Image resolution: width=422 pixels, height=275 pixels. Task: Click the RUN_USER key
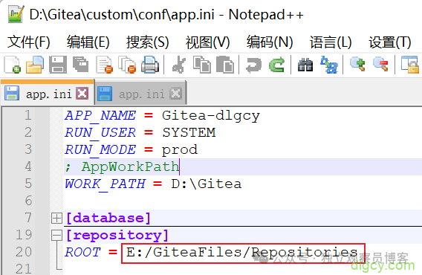point(100,133)
